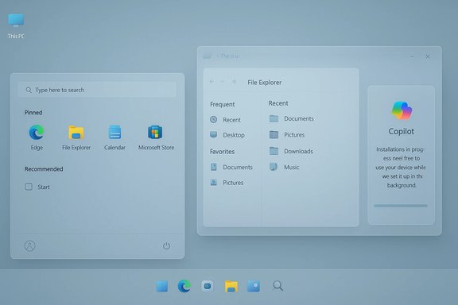Click the File Explorer title text
458x305 pixels.
tap(264, 83)
